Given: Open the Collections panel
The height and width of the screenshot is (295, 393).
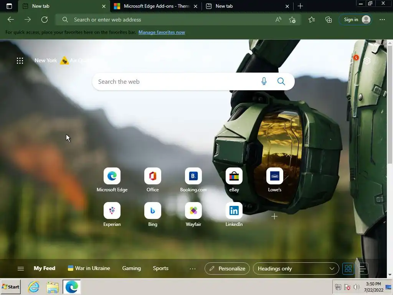Looking at the screenshot, I should point(329,20).
